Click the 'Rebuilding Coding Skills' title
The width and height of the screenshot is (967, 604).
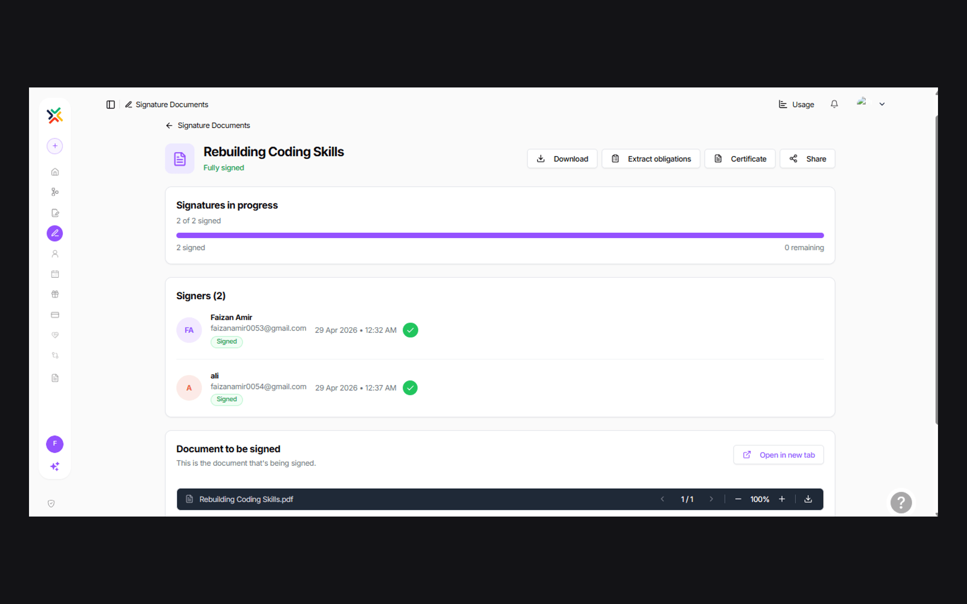pos(274,152)
